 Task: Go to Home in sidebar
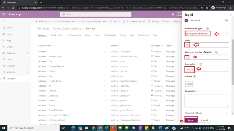pyautogui.click(x=9, y=28)
